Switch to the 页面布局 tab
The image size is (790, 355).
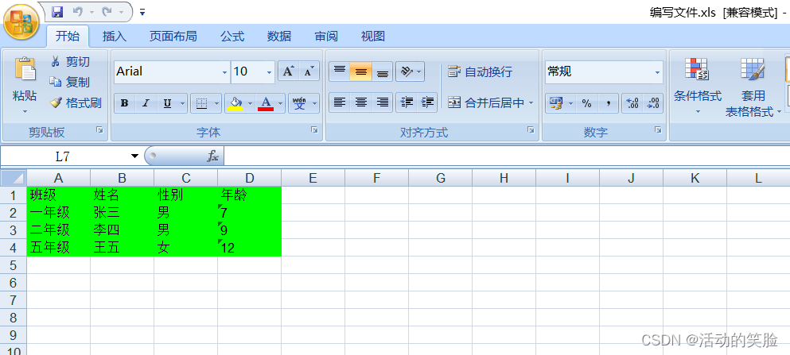pos(173,37)
